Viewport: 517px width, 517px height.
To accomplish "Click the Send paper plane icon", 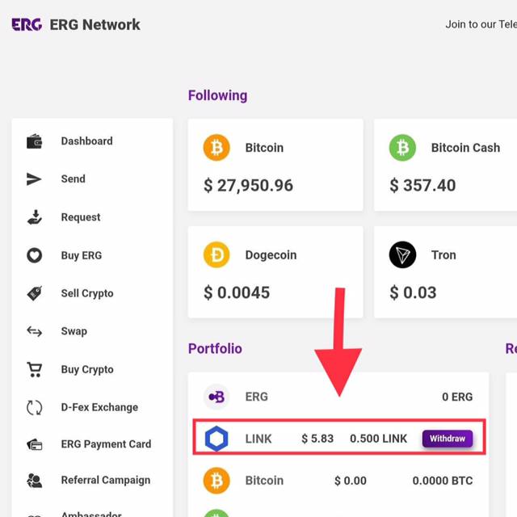I will (x=34, y=179).
